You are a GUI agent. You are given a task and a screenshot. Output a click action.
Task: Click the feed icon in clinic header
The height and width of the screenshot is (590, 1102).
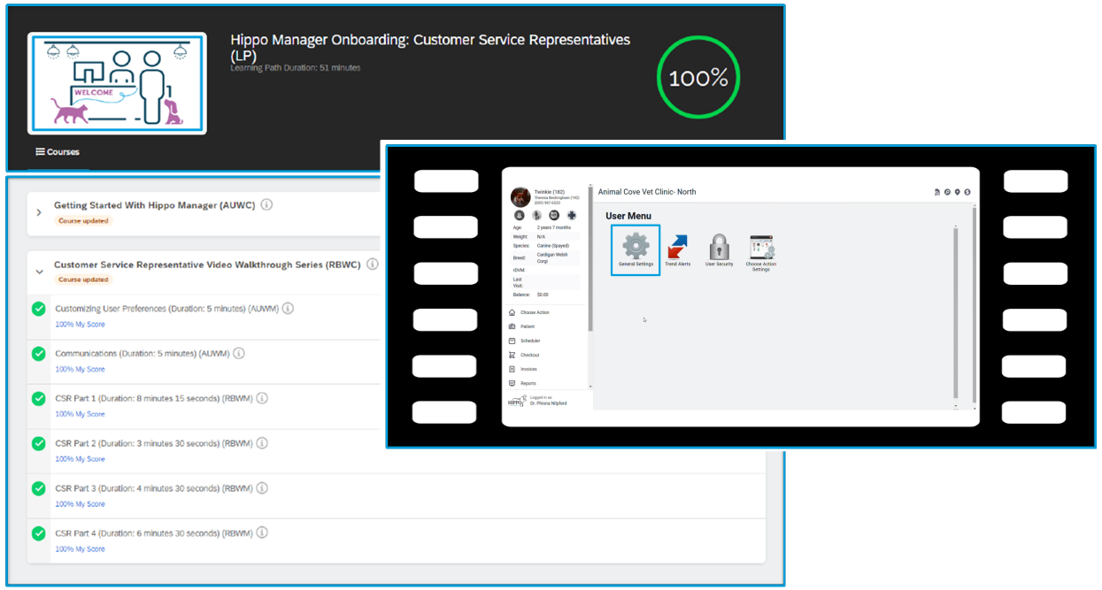click(x=937, y=192)
